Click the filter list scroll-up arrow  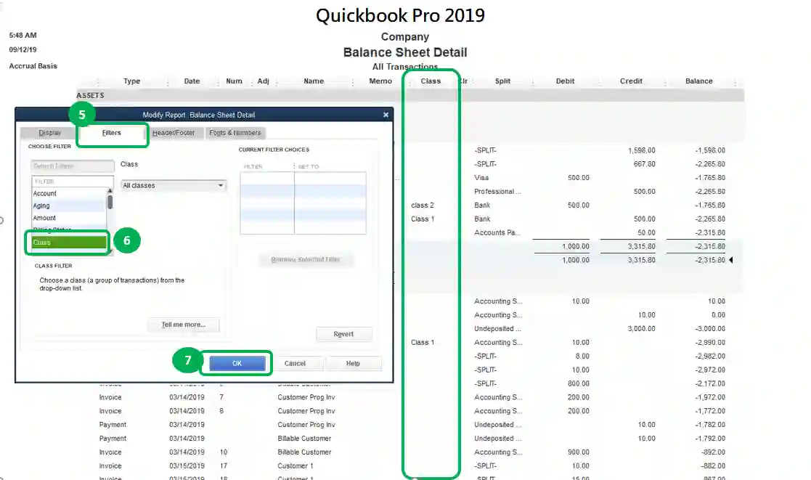110,191
